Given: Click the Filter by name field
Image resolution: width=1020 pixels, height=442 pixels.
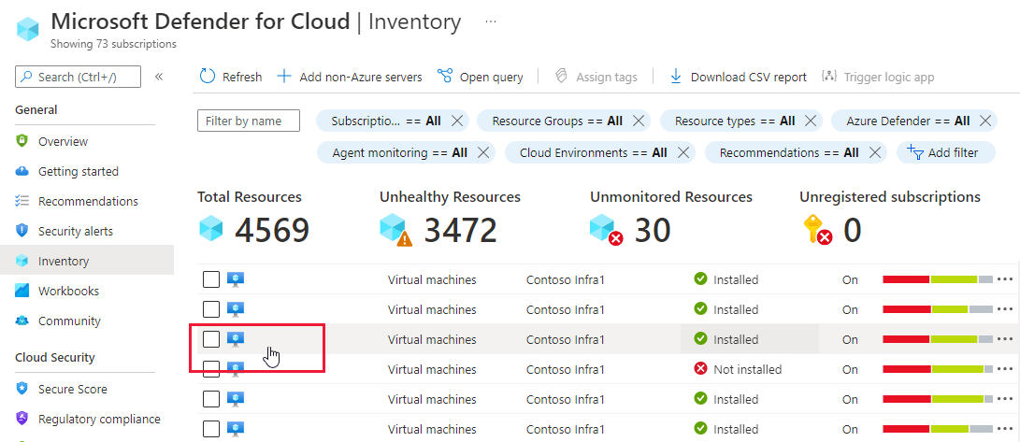Looking at the screenshot, I should pos(249,121).
